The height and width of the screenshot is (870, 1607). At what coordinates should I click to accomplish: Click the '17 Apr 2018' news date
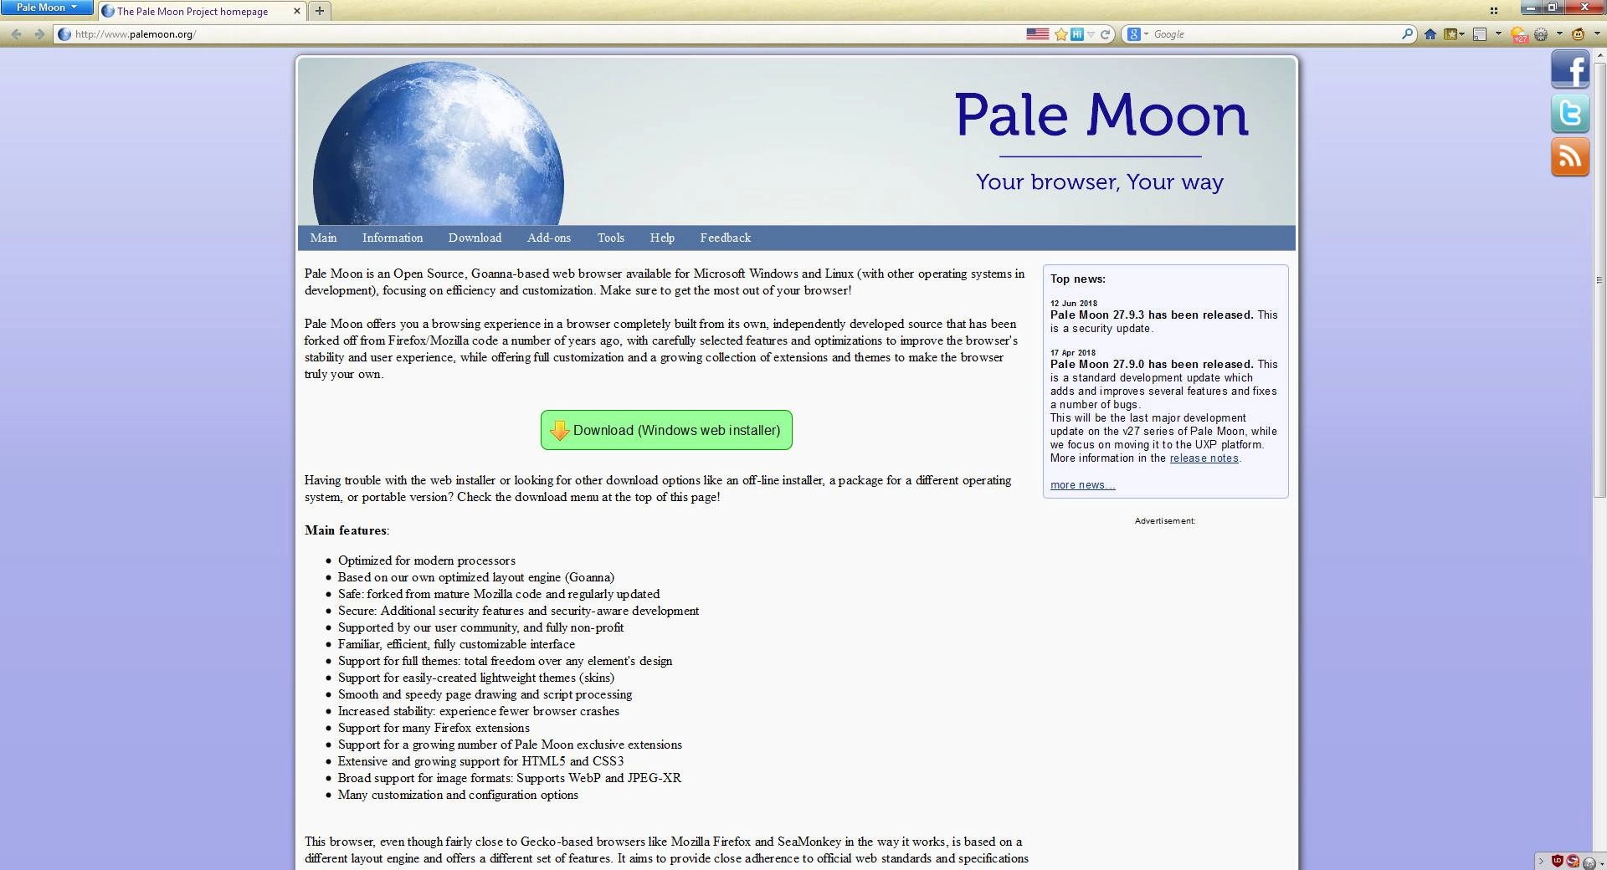pyautogui.click(x=1073, y=353)
